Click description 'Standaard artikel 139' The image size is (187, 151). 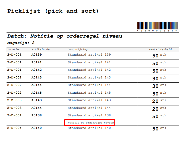(x=89, y=55)
